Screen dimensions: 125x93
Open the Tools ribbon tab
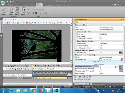[59, 5]
